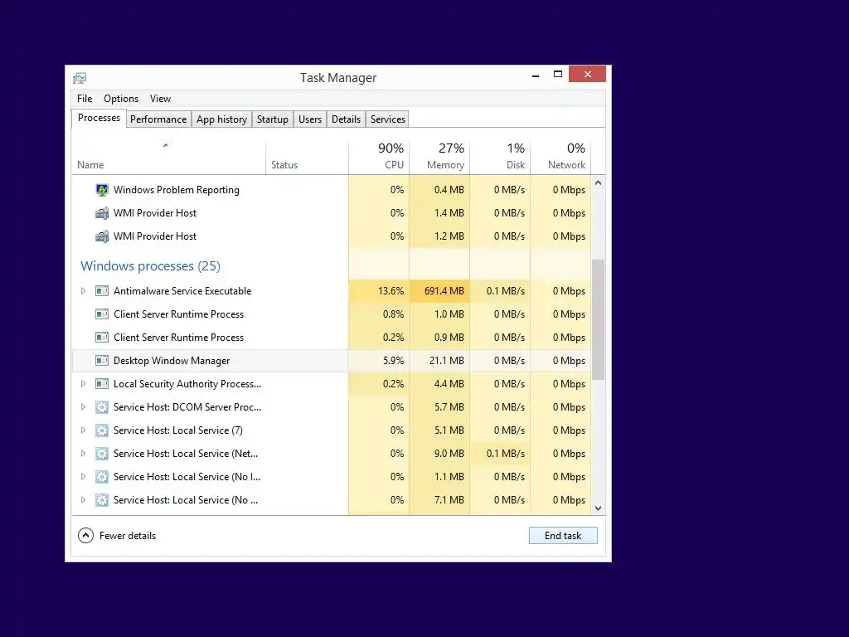849x637 pixels.
Task: Expand Service Host: Local Service (Net... row
Action: (x=83, y=454)
